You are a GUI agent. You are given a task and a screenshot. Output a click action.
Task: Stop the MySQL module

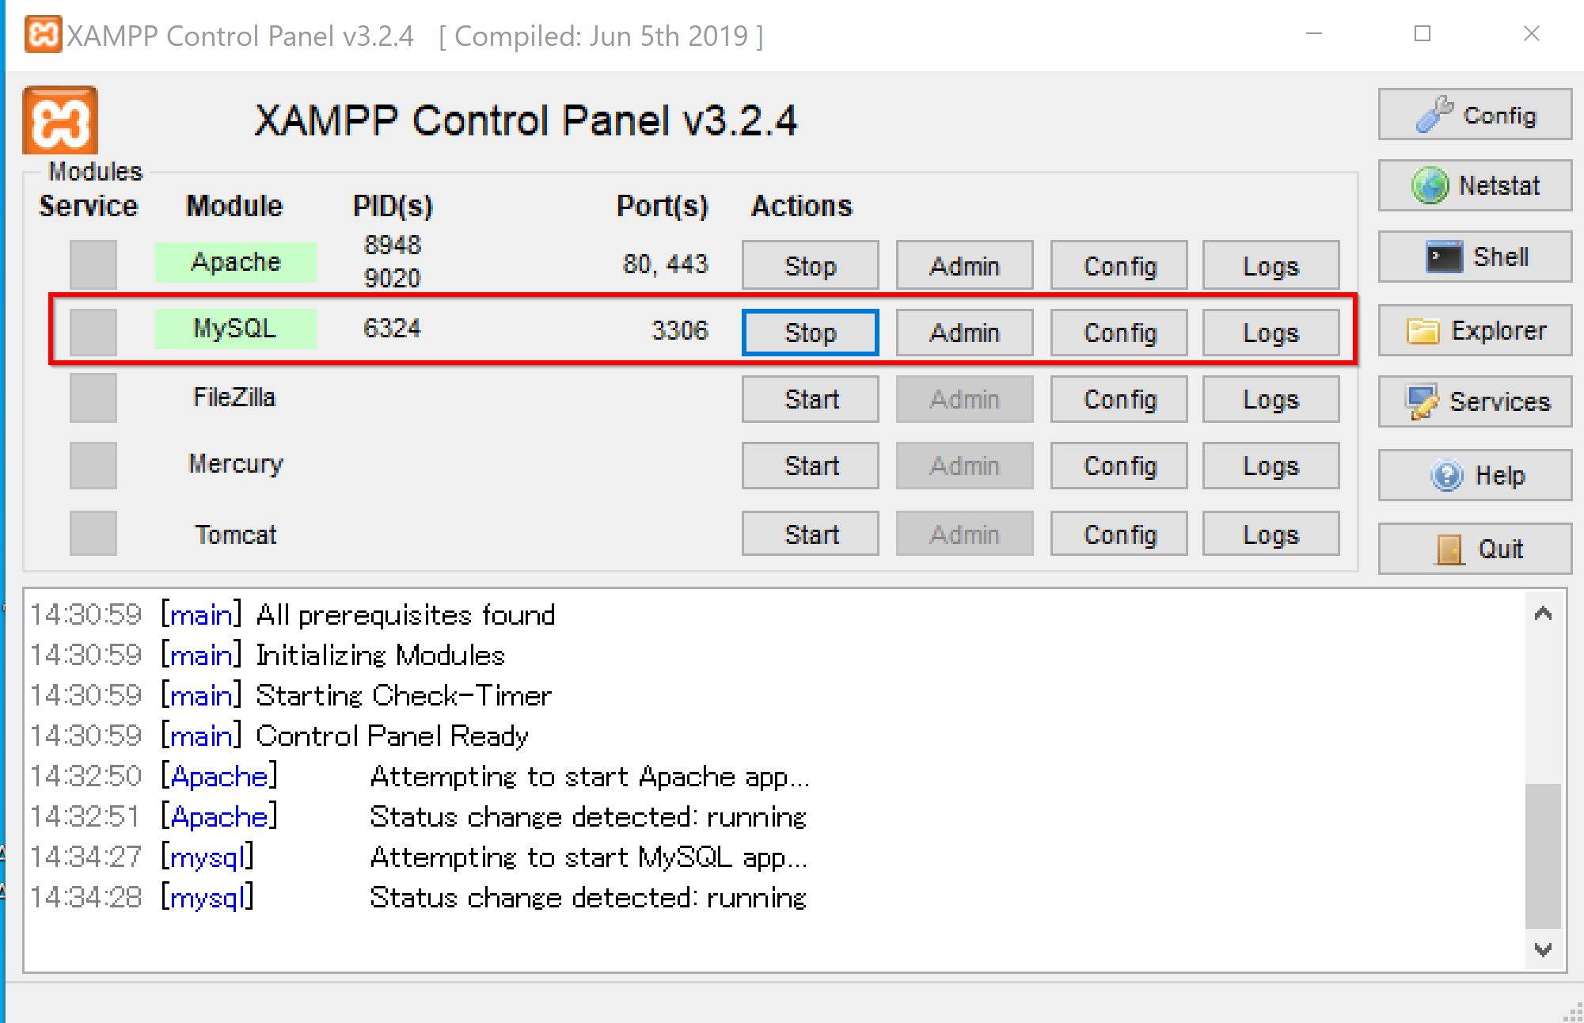tap(811, 333)
